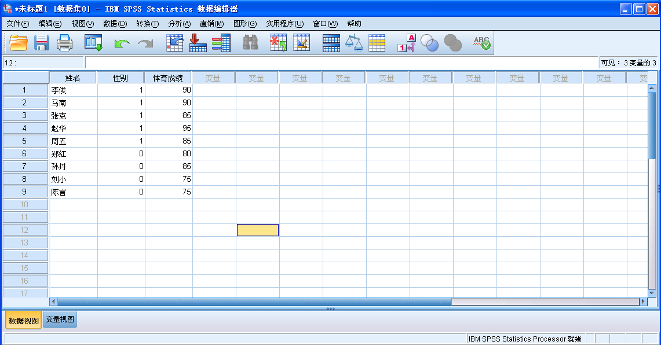Use variable sets overlapping circles icon

point(430,43)
